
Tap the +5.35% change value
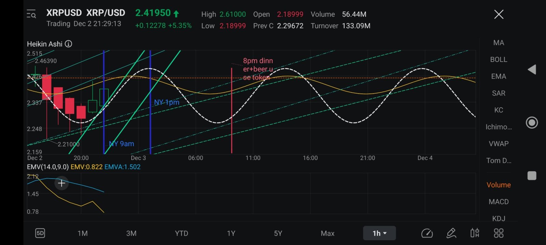tap(180, 26)
